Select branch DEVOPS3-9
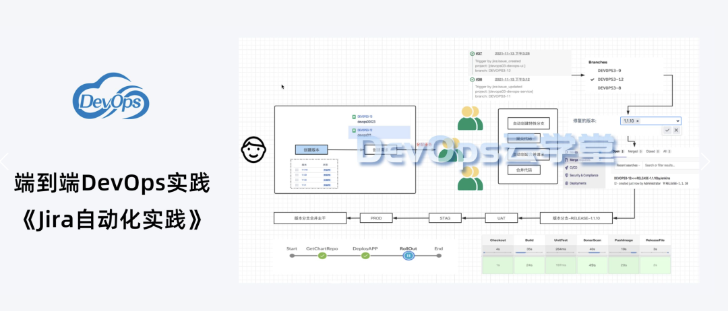This screenshot has width=728, height=311. pos(609,71)
